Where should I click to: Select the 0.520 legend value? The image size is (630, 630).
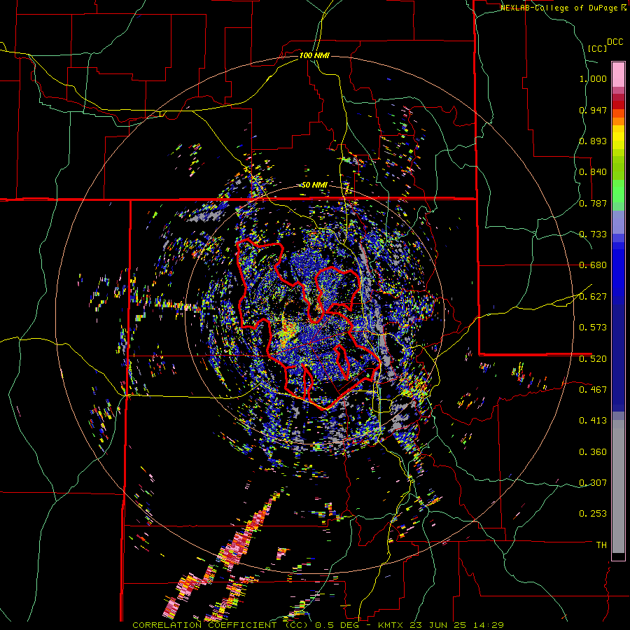(x=593, y=358)
